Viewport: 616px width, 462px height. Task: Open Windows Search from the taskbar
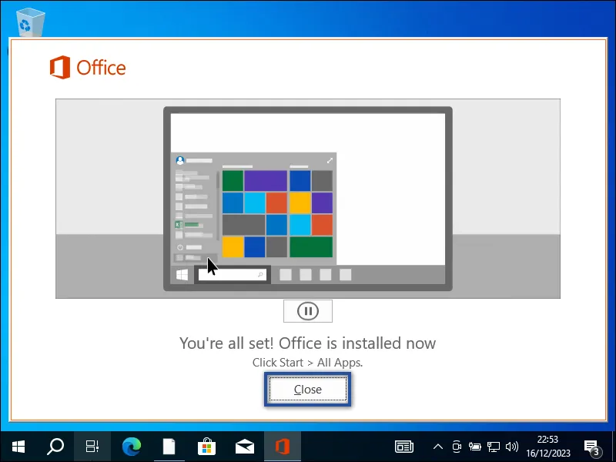55,447
